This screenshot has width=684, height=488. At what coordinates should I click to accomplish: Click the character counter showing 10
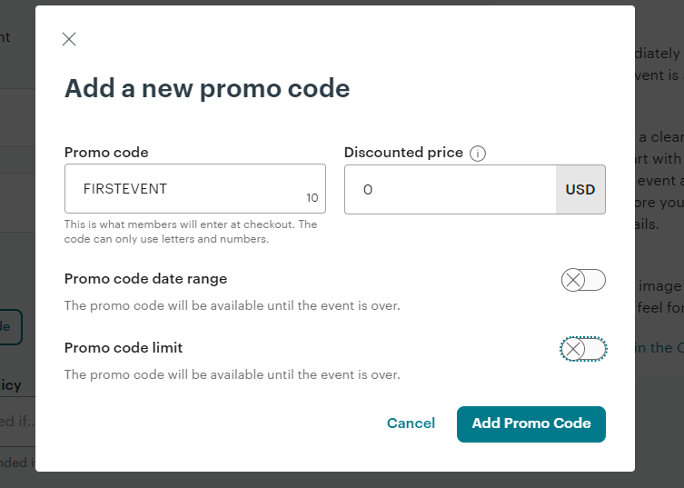(312, 198)
